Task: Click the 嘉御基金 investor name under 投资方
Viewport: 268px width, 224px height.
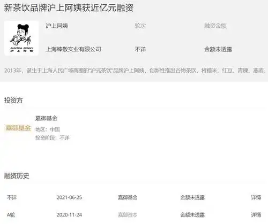Action: [46, 118]
